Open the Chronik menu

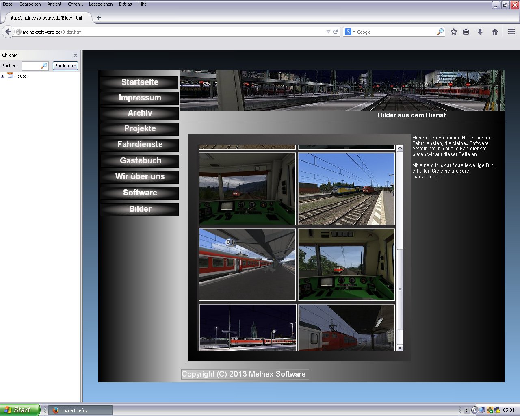[76, 4]
